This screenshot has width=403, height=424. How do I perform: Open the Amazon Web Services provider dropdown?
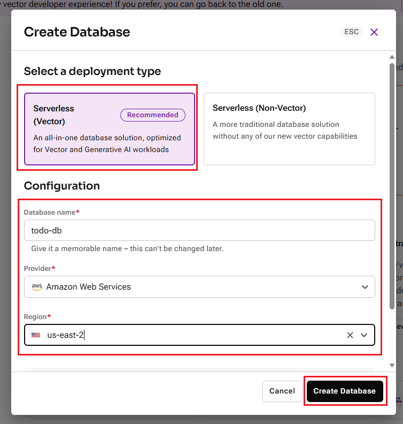point(199,286)
